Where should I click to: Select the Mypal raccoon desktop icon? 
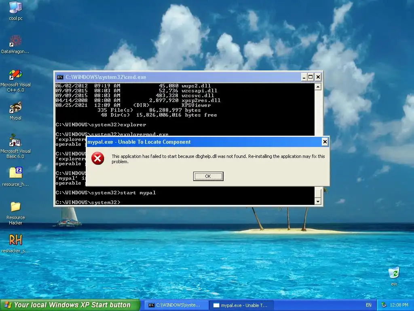[x=16, y=111]
